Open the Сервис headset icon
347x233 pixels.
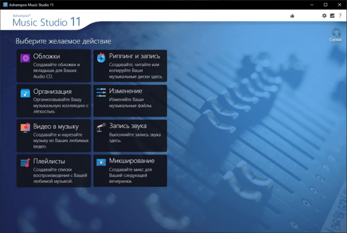tap(336, 32)
